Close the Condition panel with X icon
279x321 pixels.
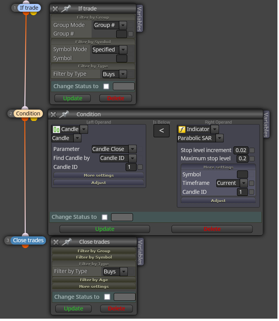53,115
